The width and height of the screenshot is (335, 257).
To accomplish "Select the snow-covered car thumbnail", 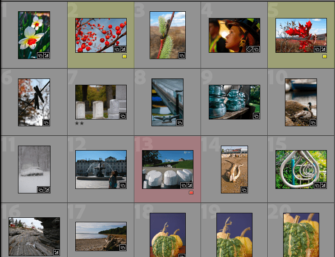I will pyautogui.click(x=34, y=170).
